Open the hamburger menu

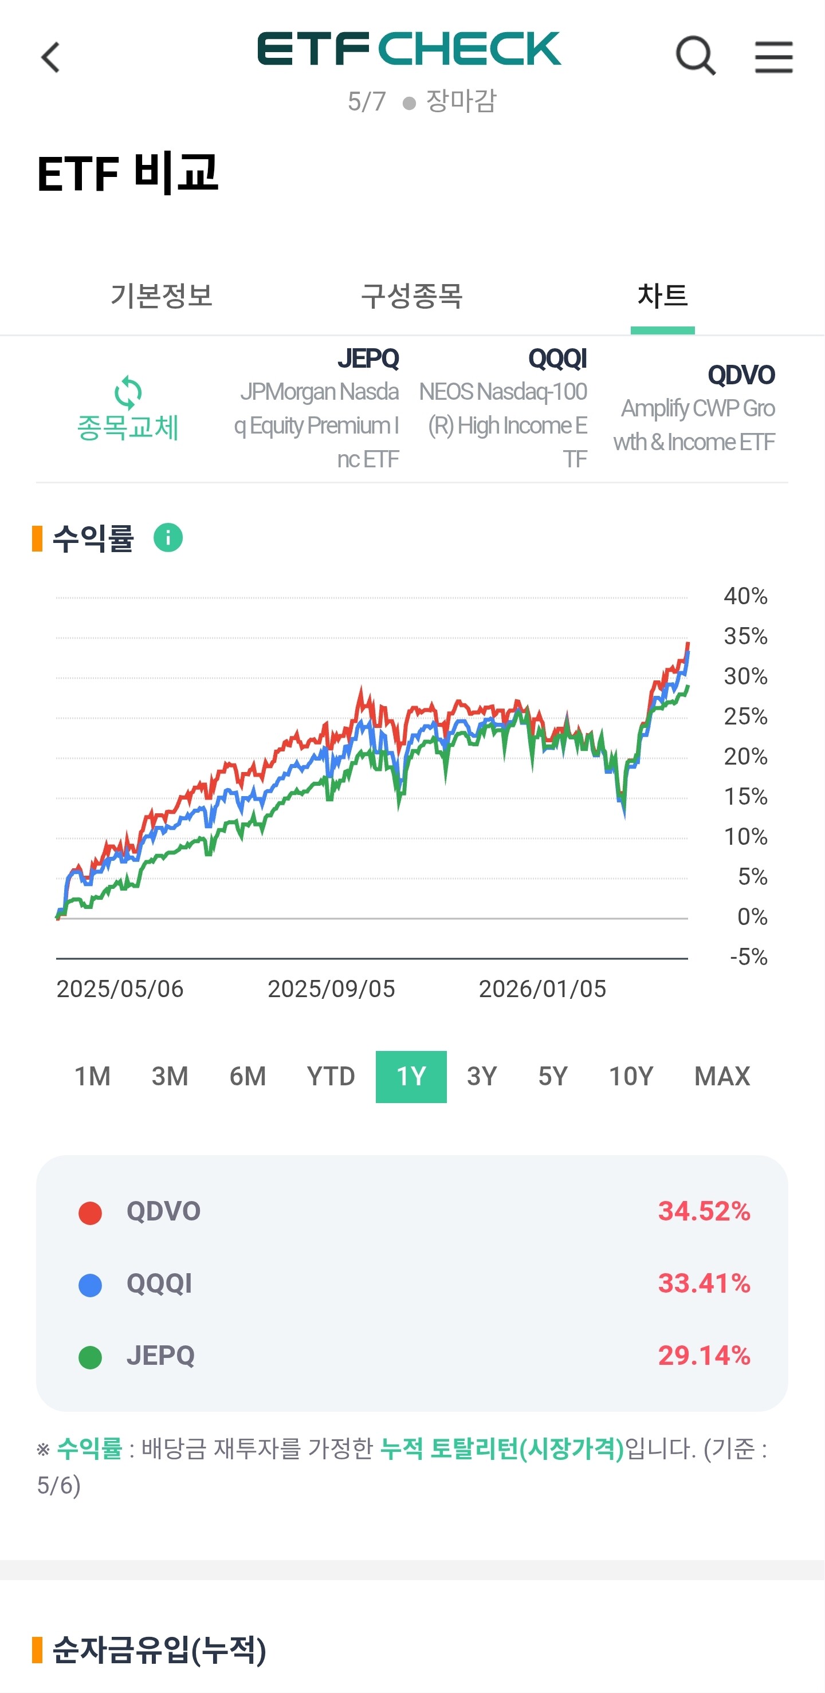tap(774, 57)
